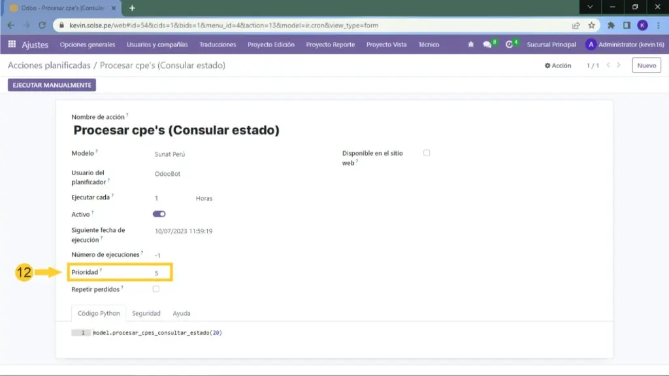Click the share page icon in address bar
The height and width of the screenshot is (376, 669).
pyautogui.click(x=576, y=26)
